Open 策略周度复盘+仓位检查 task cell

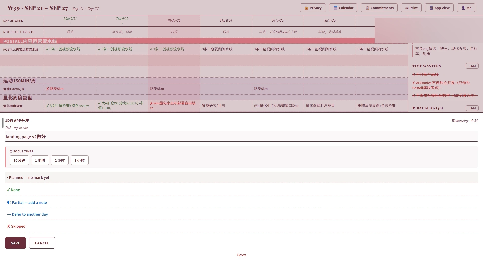(x=382, y=106)
